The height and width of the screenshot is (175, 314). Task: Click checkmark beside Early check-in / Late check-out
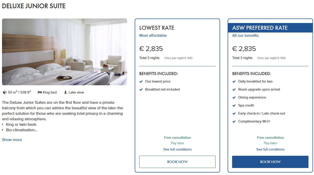coord(234,113)
